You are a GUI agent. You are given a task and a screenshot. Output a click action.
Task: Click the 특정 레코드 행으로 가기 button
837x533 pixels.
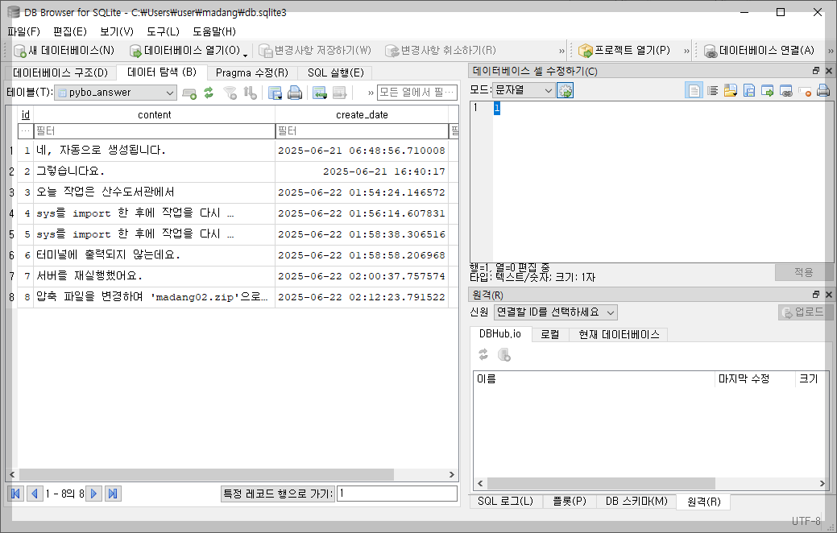click(x=277, y=494)
